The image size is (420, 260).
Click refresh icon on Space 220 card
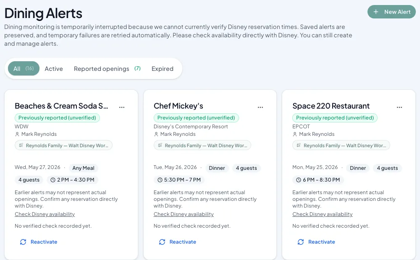pos(301,242)
